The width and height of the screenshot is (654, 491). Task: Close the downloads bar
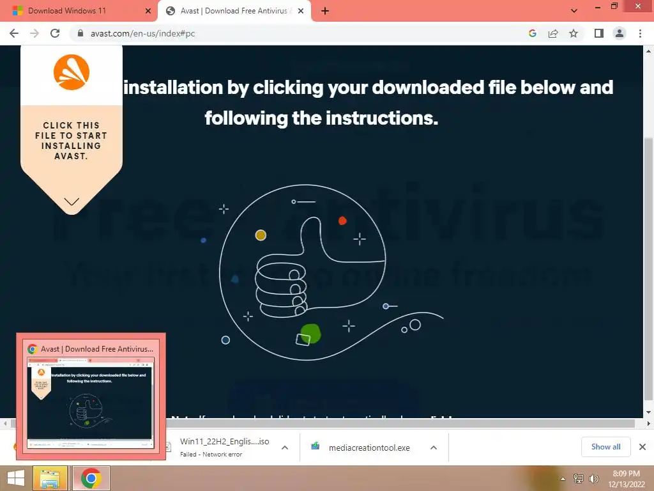tap(643, 447)
